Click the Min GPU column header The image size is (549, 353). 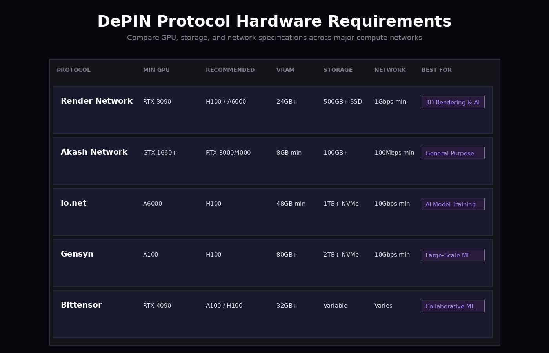(x=156, y=70)
